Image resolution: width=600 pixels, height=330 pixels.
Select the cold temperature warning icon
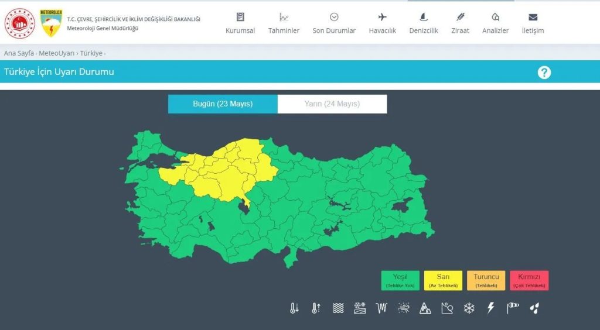tap(294, 308)
